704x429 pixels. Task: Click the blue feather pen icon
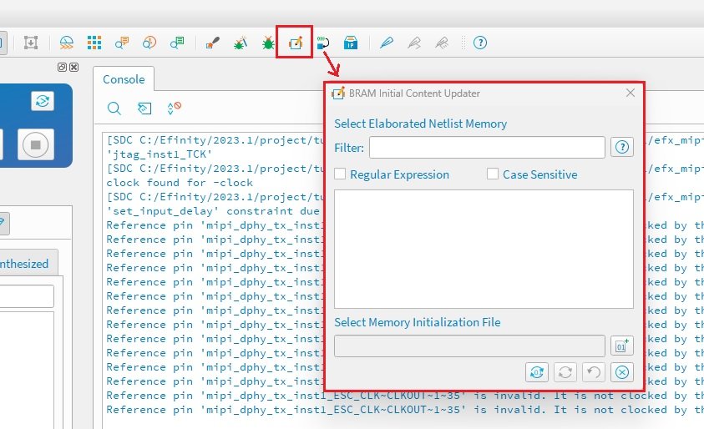click(386, 43)
